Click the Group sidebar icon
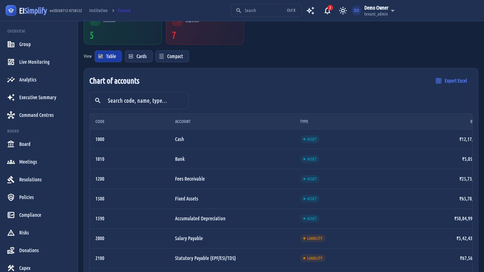Screen dimensions: 484x272 coord(11,44)
